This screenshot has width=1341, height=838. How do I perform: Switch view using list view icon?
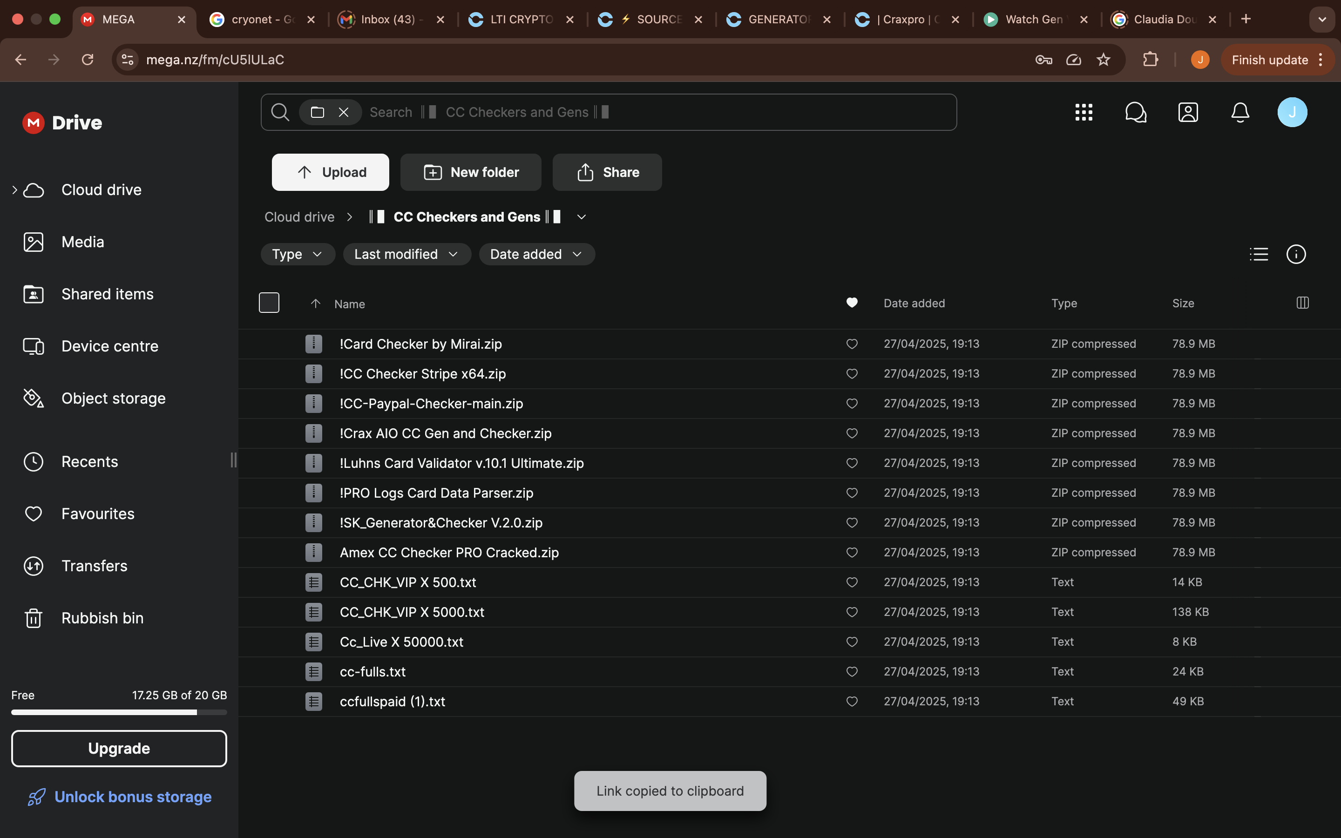tap(1259, 254)
